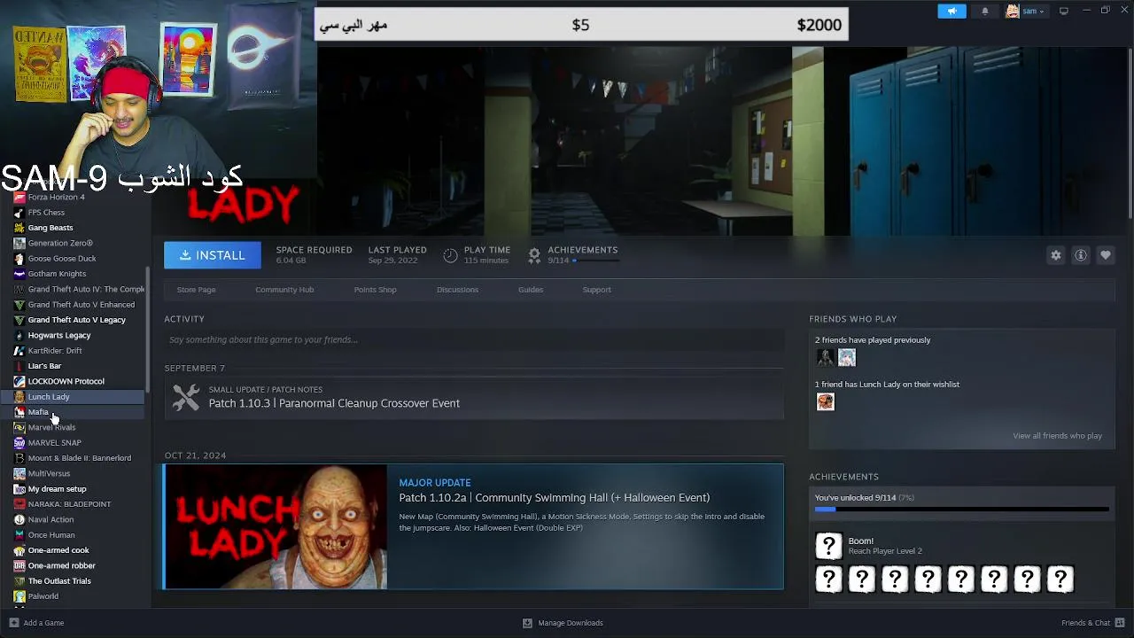
Task: Go to the Points Shop tab
Action: point(375,290)
